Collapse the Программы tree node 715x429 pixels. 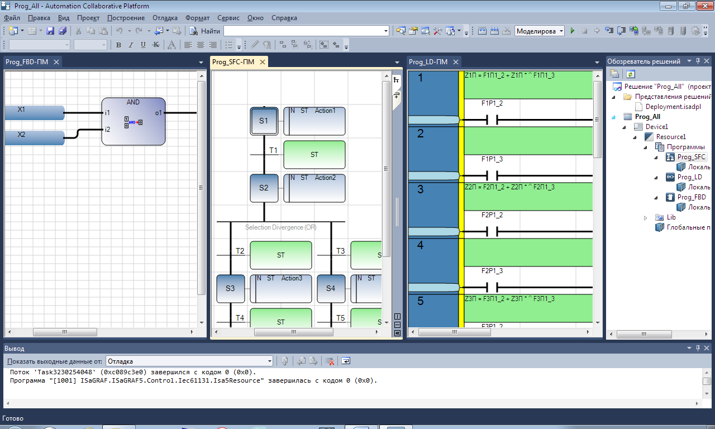click(646, 147)
